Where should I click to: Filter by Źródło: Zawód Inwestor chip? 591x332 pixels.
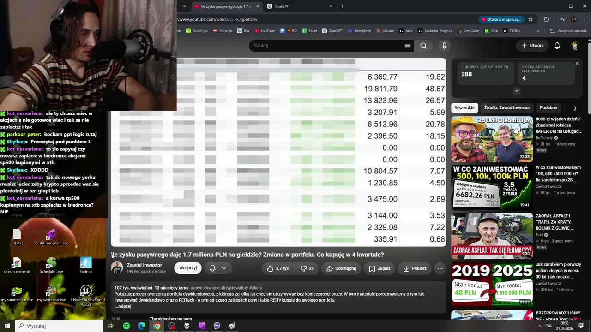point(507,107)
